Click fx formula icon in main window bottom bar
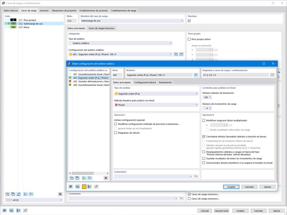 [x=25, y=211]
